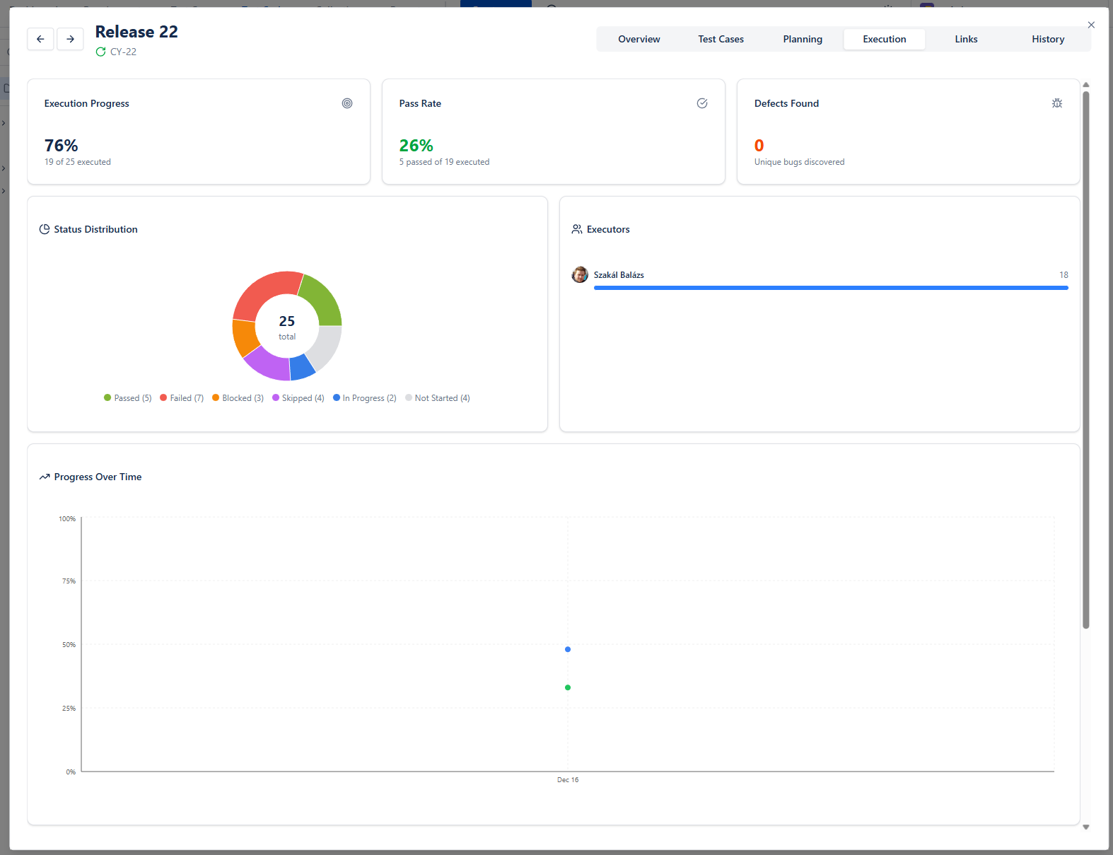Toggle the Failed (7) legend item
The image size is (1113, 855).
(182, 398)
